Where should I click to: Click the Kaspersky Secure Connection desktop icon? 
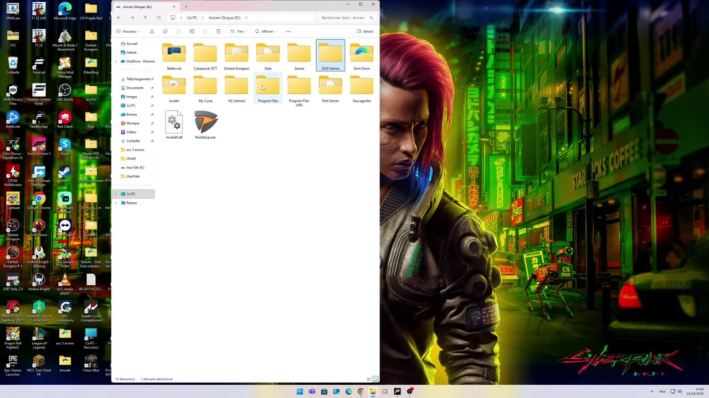pyautogui.click(x=39, y=311)
